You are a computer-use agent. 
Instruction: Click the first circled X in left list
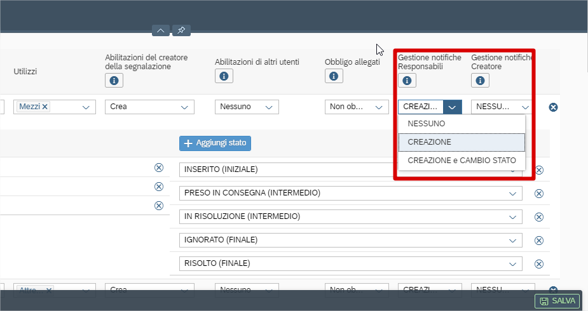(159, 168)
